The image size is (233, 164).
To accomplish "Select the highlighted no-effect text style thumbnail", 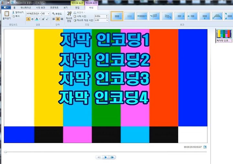I will [117, 16].
